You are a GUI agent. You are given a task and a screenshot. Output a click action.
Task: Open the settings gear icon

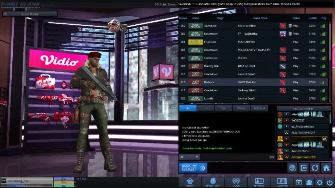[x=319, y=182]
